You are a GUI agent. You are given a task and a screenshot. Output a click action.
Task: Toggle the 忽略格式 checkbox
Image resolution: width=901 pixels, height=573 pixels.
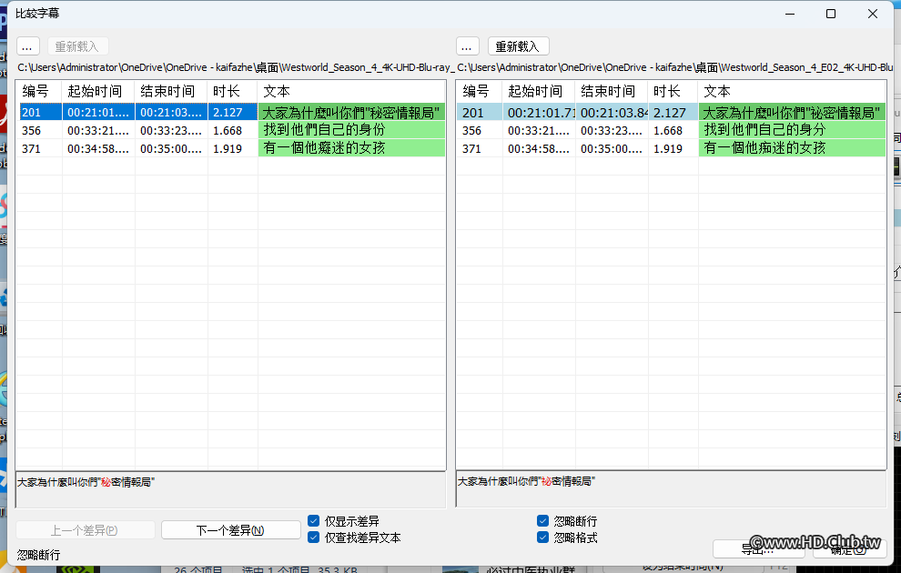tap(542, 538)
